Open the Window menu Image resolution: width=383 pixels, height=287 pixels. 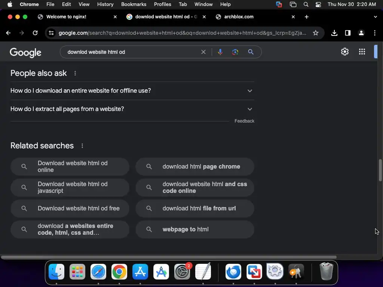point(203,4)
